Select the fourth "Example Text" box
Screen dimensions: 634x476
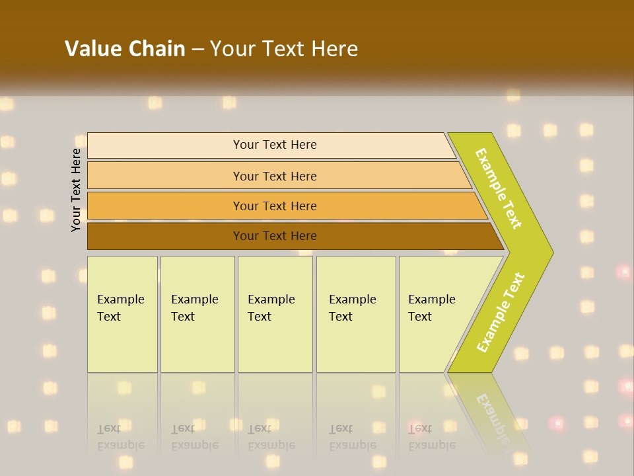point(355,313)
